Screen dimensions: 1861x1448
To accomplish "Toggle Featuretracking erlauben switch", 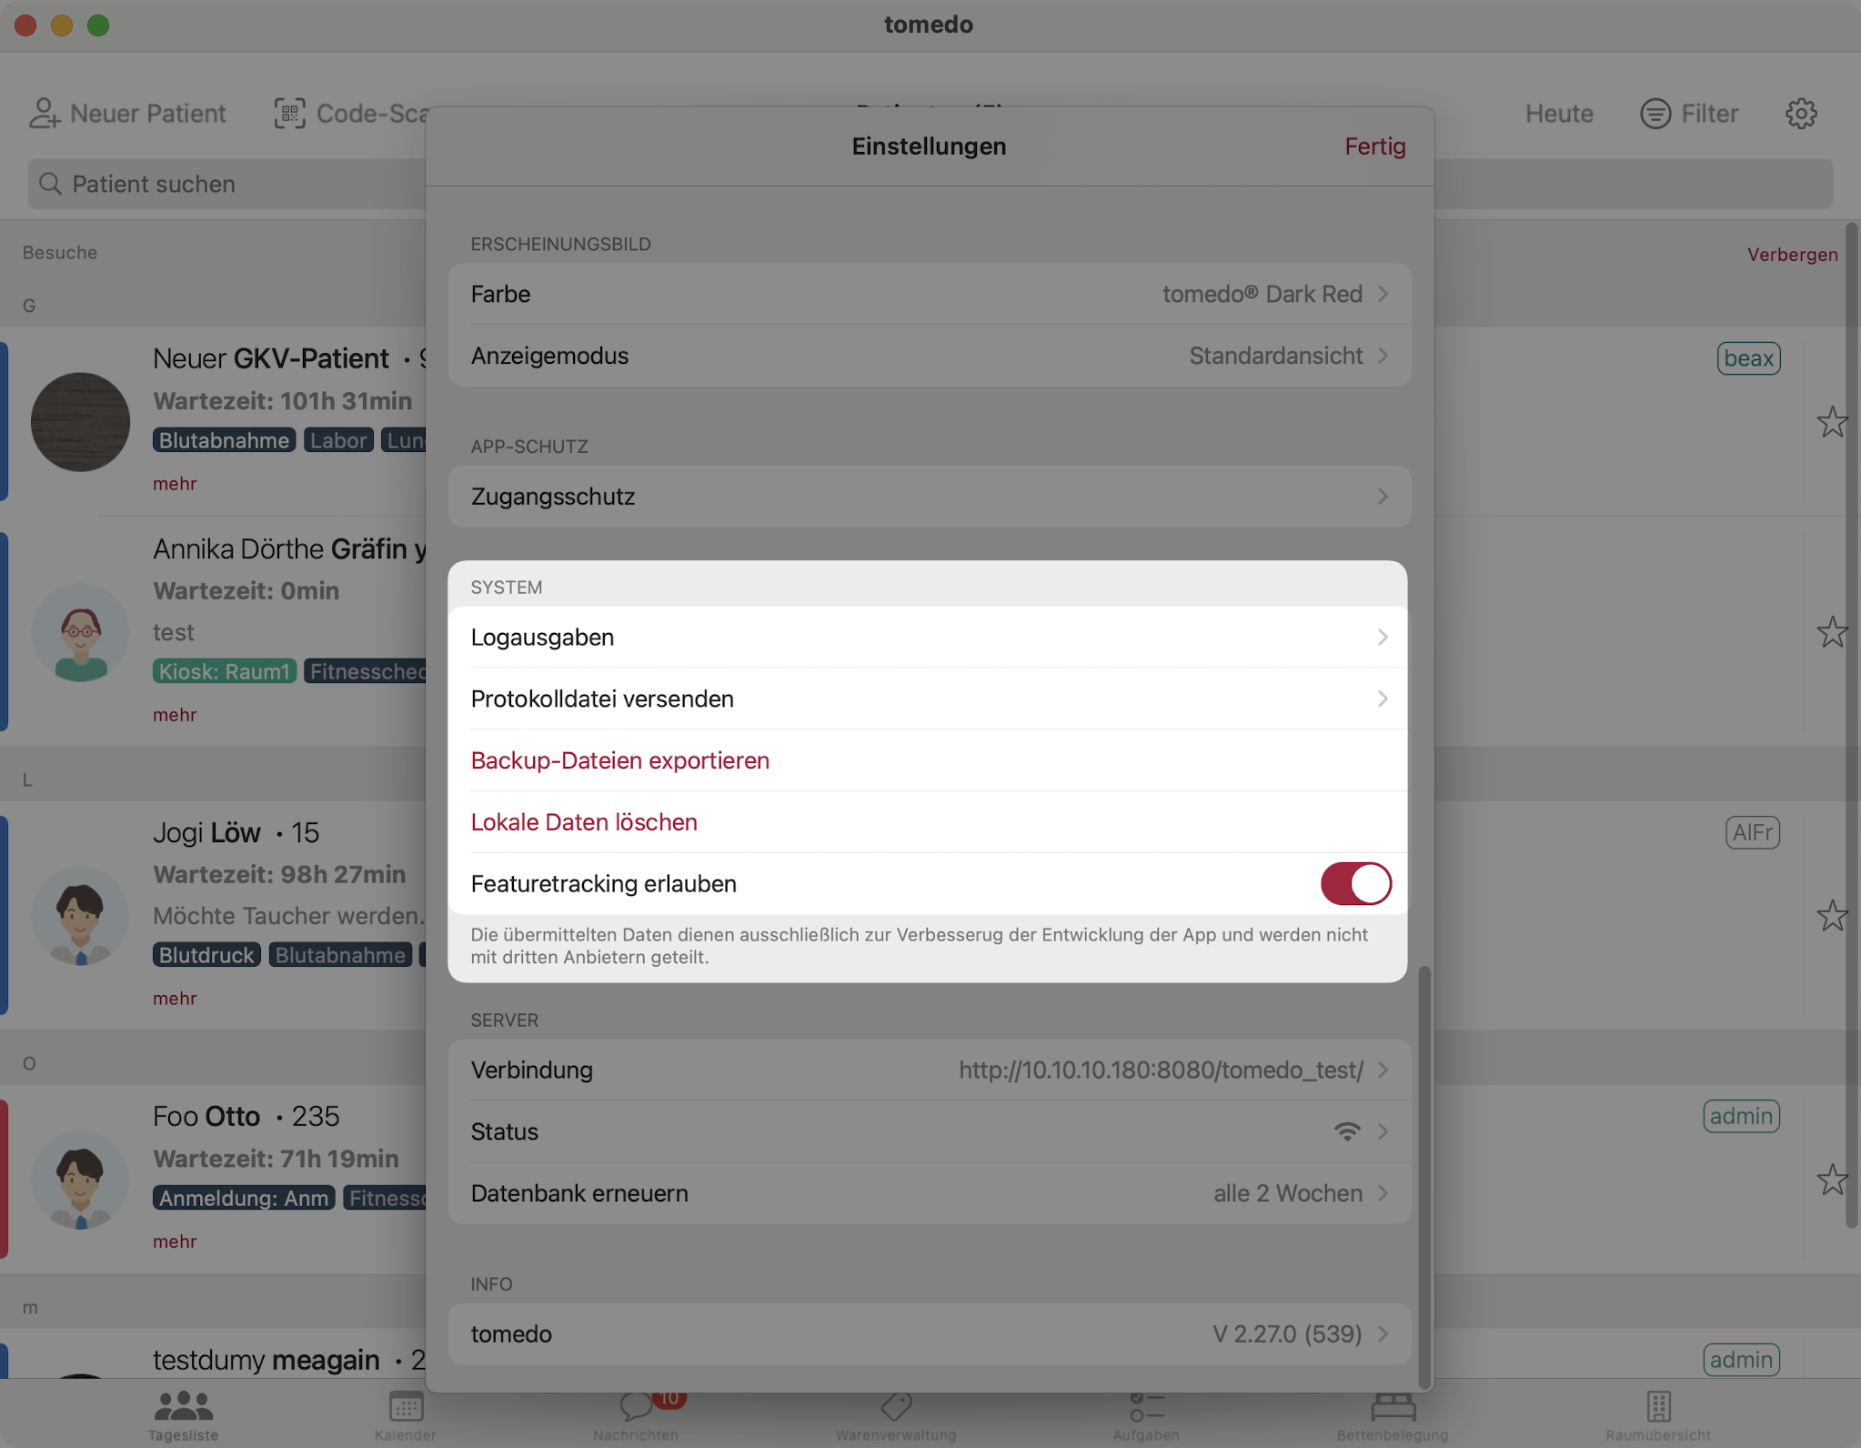I will click(x=1355, y=884).
